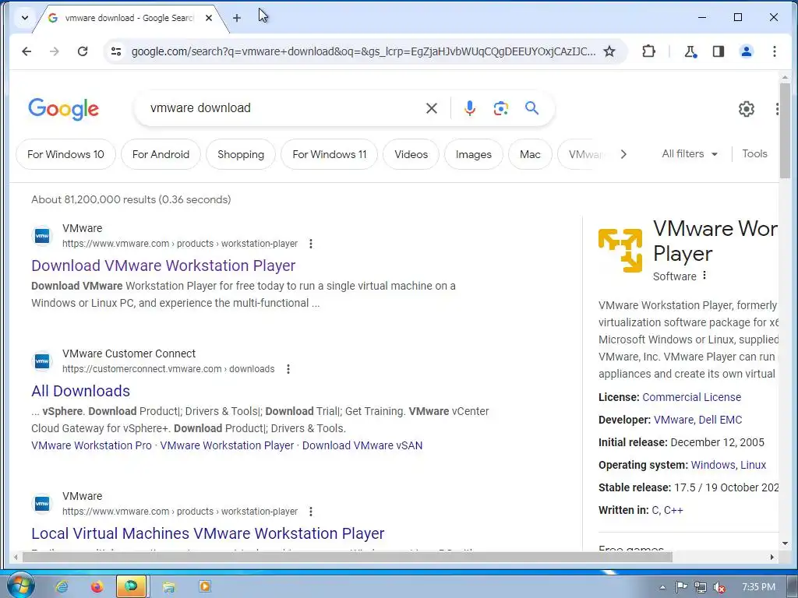Click the forward navigation arrow
The height and width of the screenshot is (598, 798).
tap(55, 51)
